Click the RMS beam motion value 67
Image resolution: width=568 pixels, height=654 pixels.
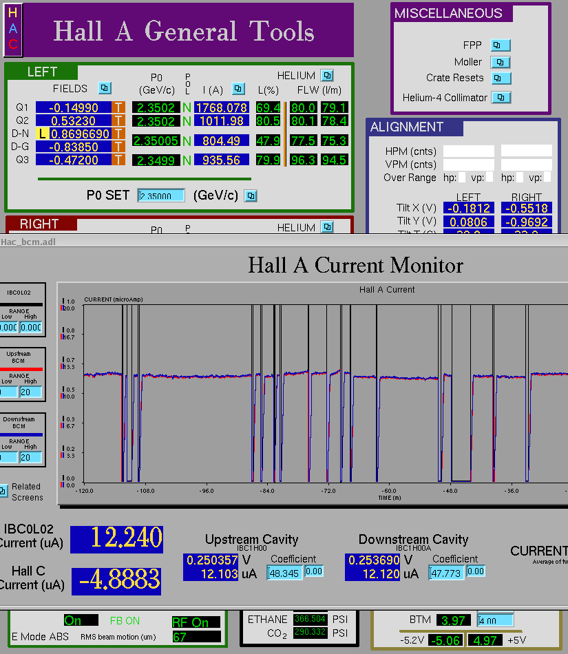[196, 637]
